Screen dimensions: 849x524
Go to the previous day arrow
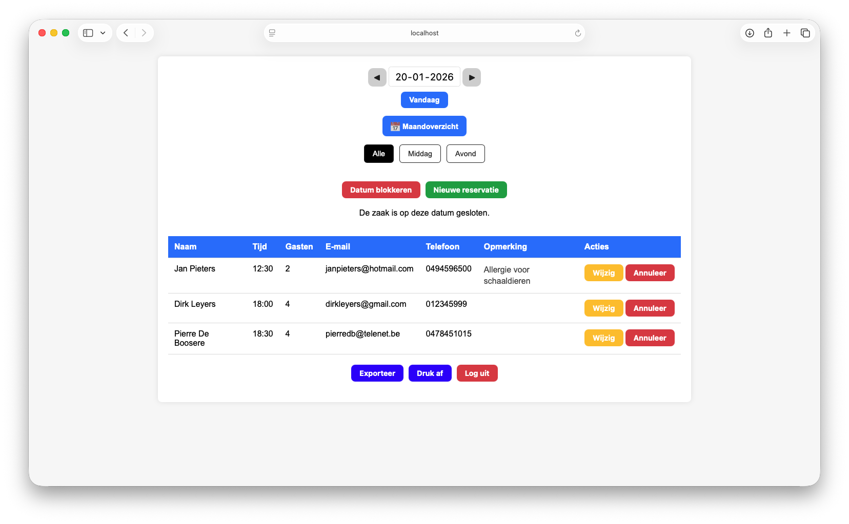pyautogui.click(x=377, y=77)
